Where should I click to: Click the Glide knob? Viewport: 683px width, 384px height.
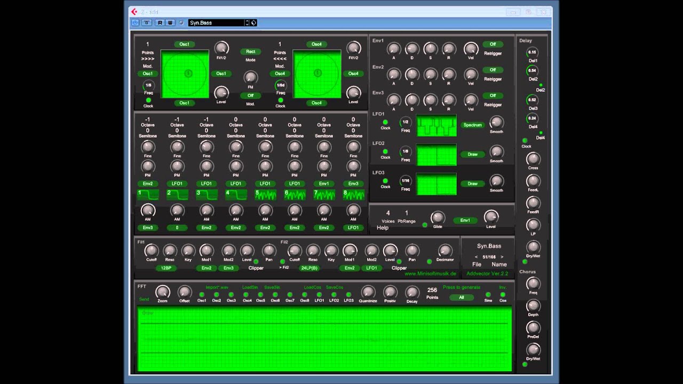coord(438,218)
